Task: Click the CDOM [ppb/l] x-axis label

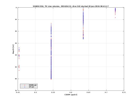Action: [71, 95]
